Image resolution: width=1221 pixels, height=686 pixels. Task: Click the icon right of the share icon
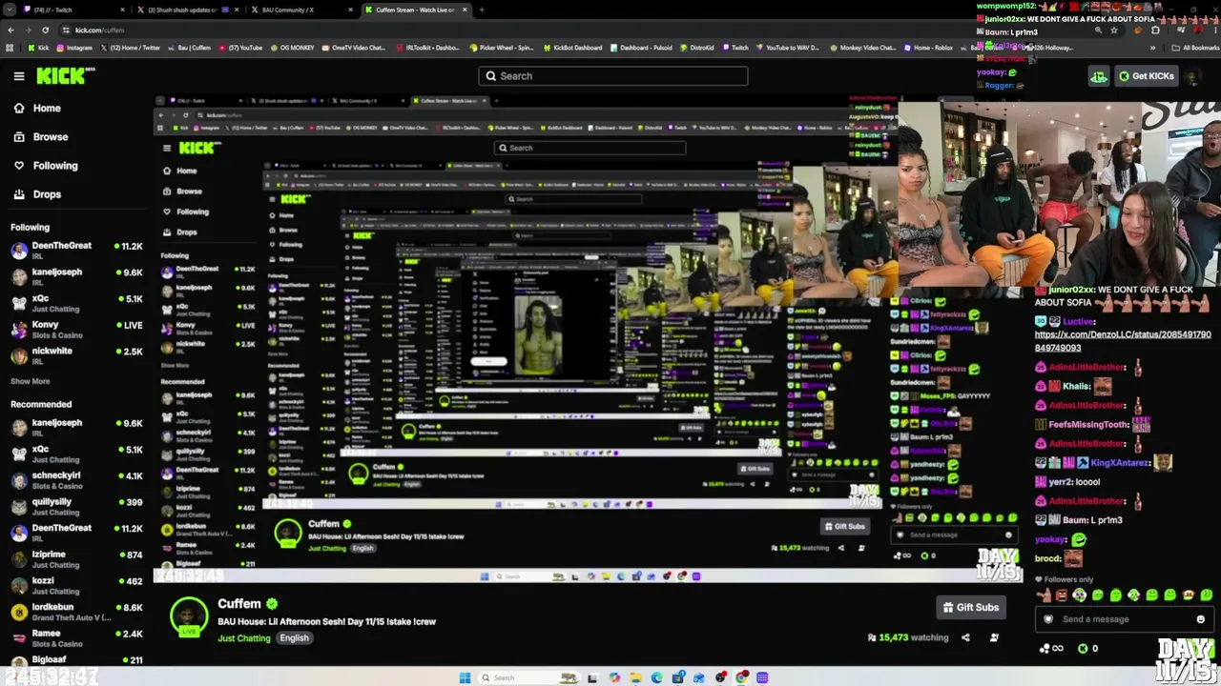994,638
